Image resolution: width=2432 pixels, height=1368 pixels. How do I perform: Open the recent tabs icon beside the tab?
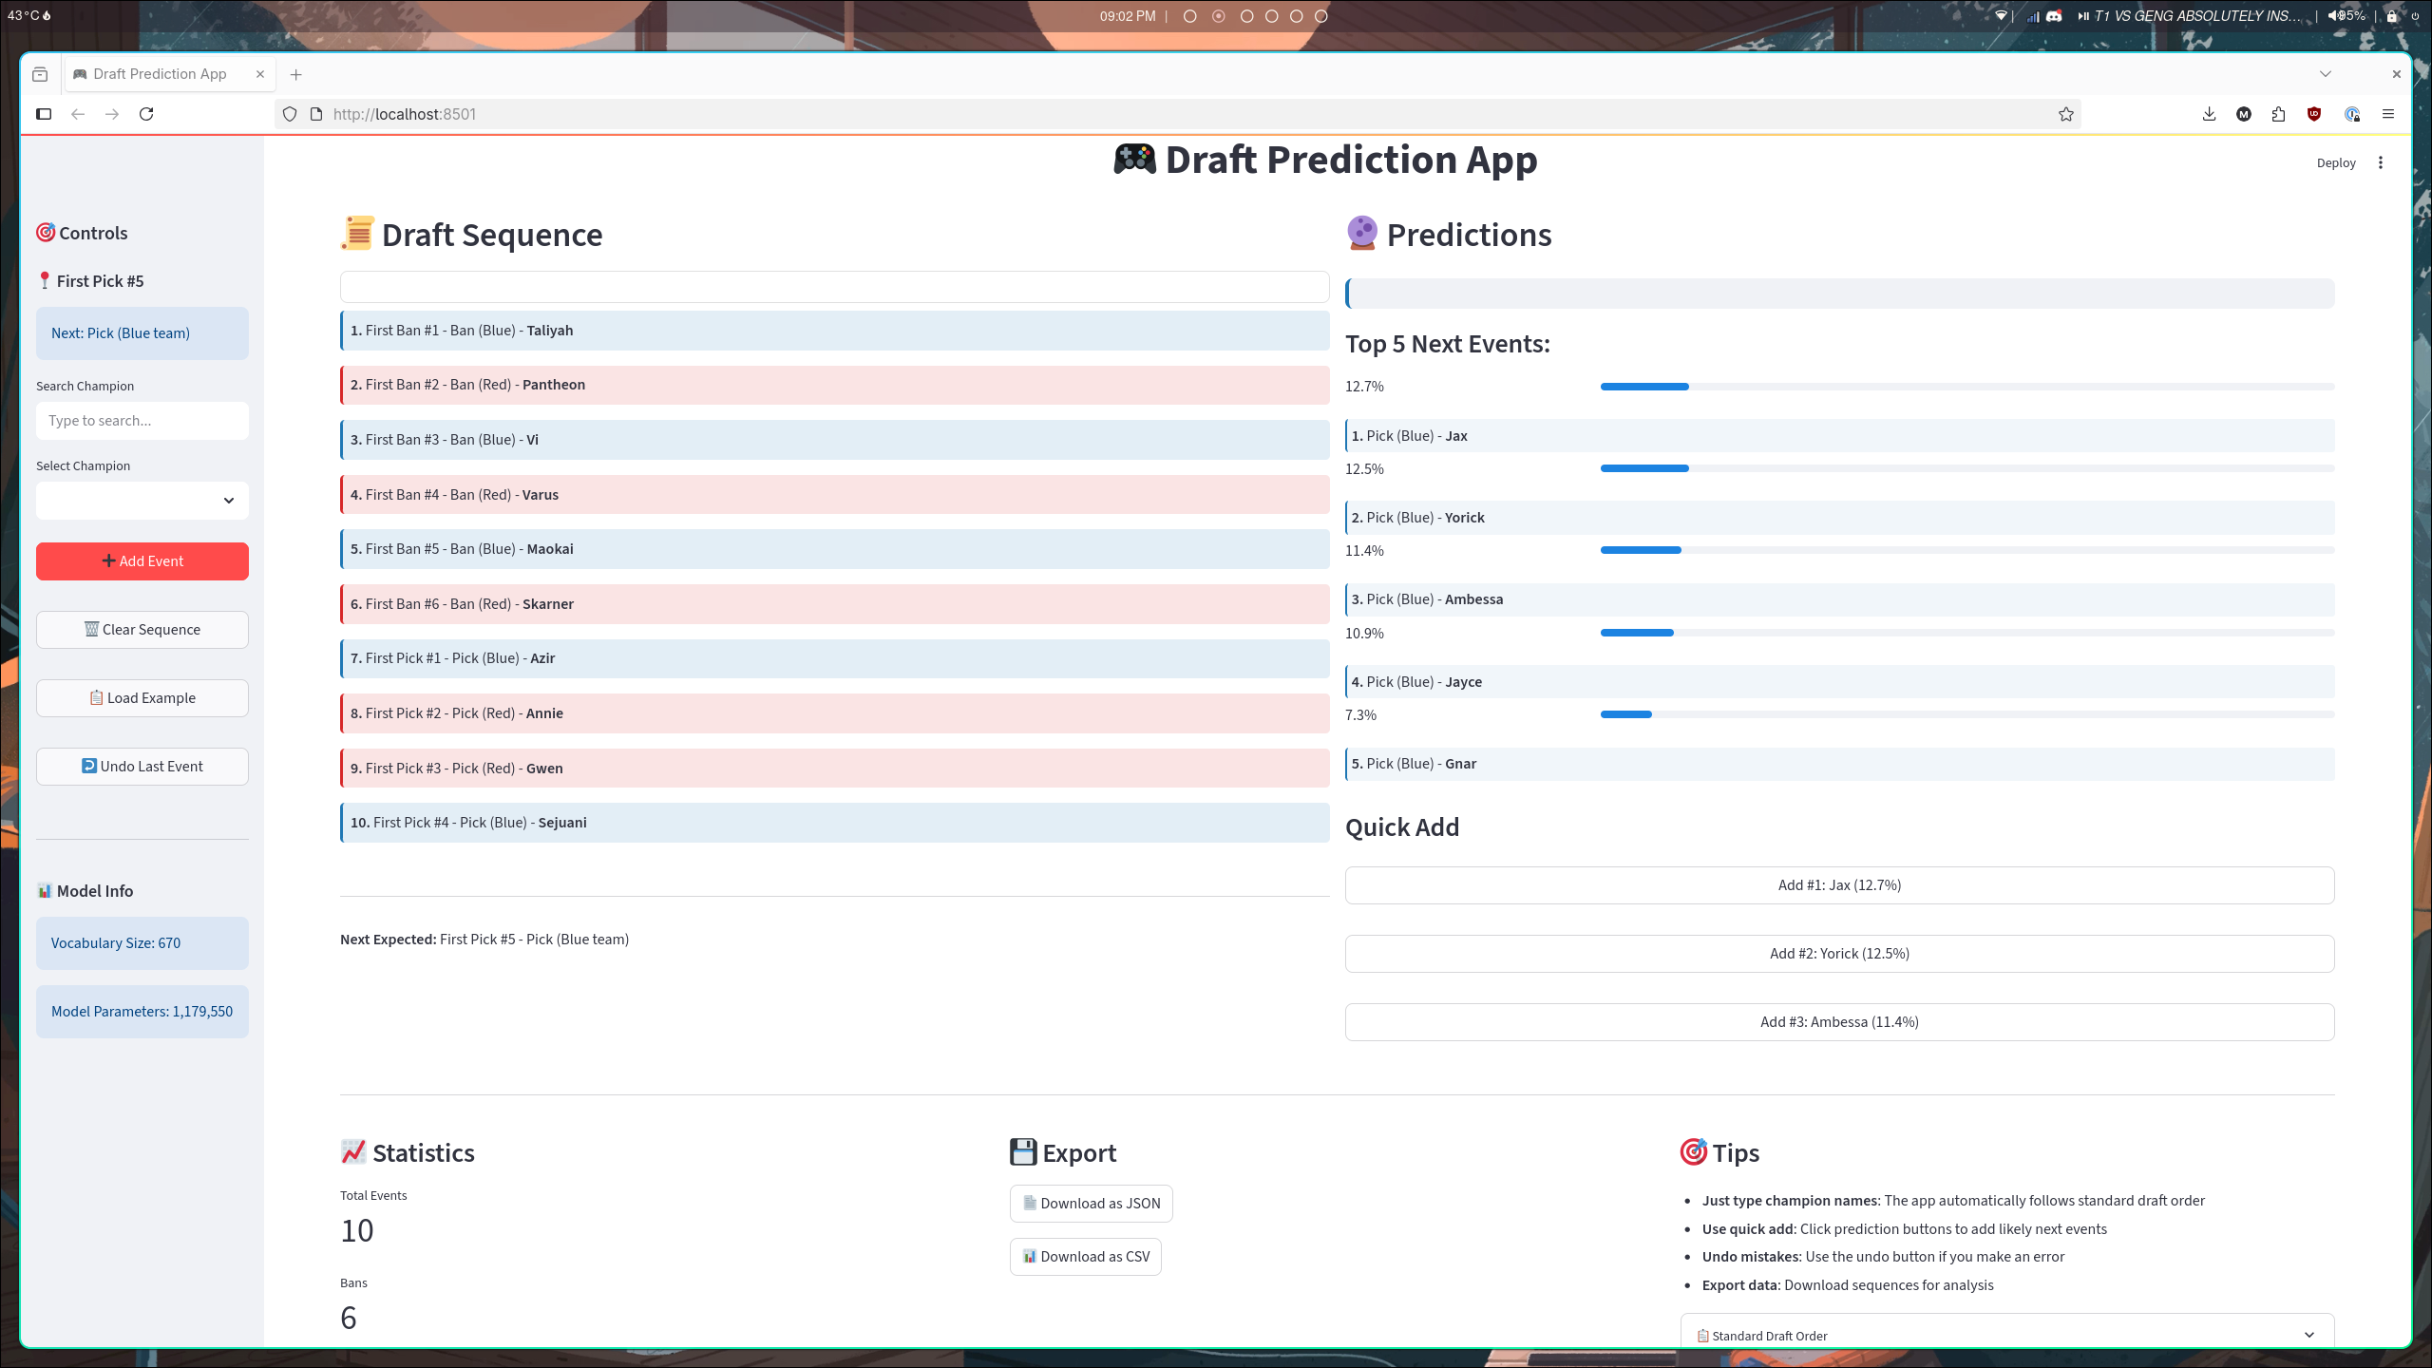coord(40,74)
